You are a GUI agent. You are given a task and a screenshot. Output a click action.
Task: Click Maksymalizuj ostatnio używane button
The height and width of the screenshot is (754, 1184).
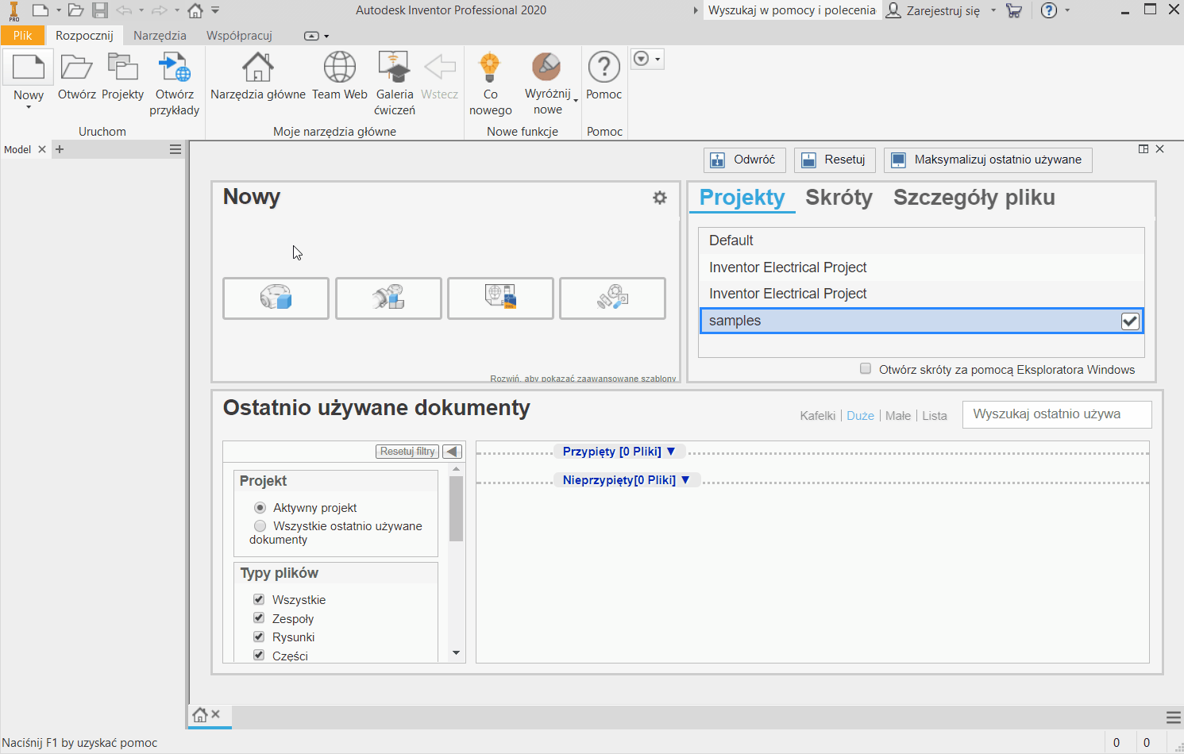988,160
